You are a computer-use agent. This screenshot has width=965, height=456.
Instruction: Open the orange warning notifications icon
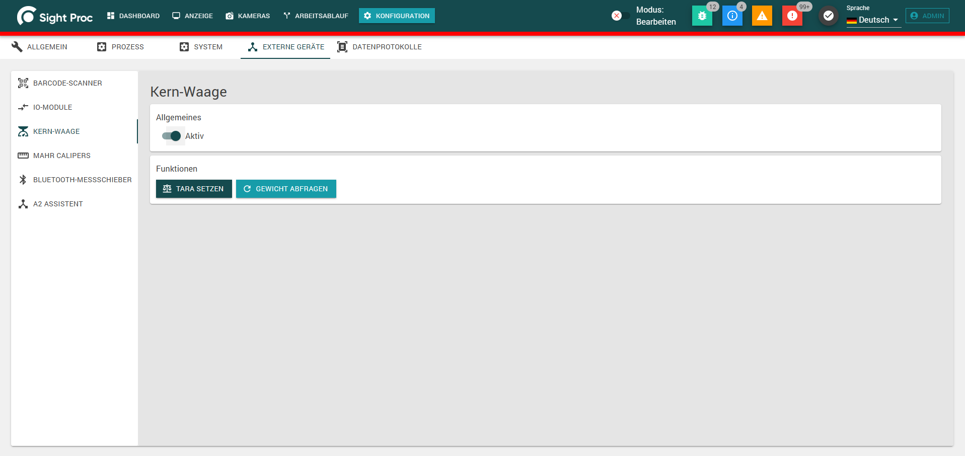[x=762, y=16]
